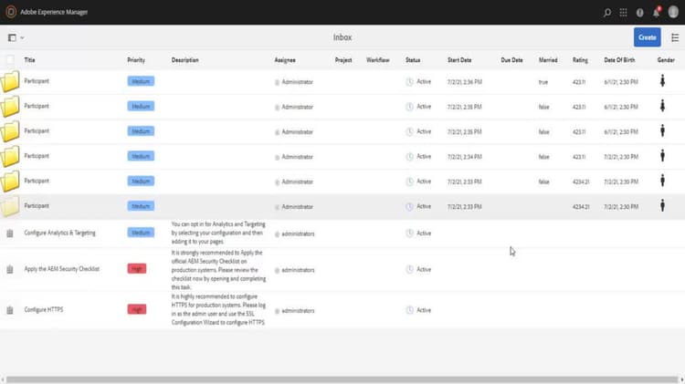This screenshot has width=685, height=384.
Task: Click Active clock icon in the 2:34 PM row
Action: (409, 157)
